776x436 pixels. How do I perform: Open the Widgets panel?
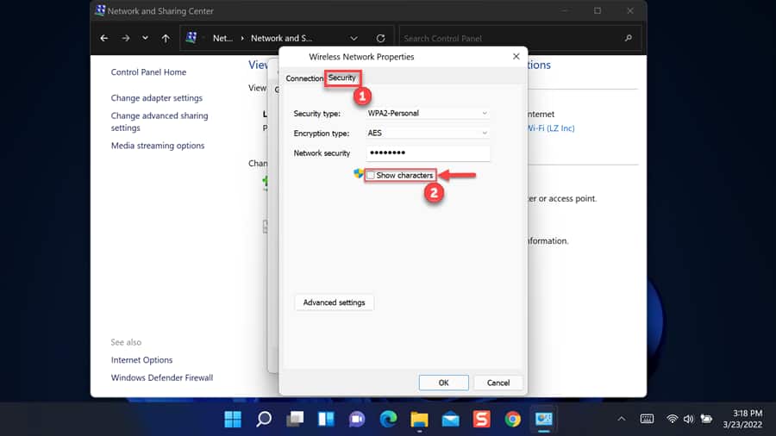(x=326, y=419)
